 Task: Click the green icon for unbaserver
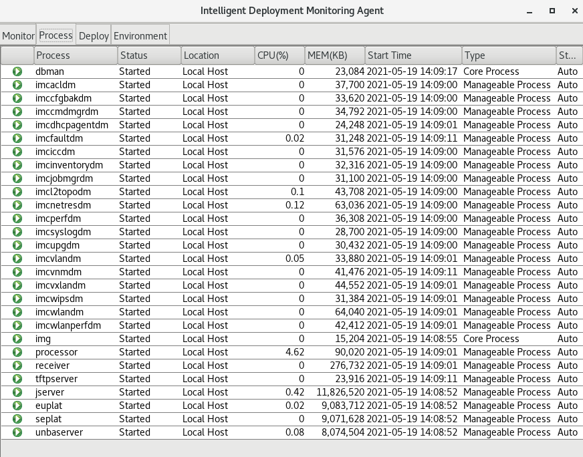click(17, 432)
